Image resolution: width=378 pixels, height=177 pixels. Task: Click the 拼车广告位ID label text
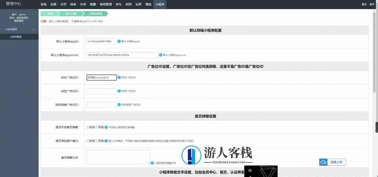click(x=70, y=78)
